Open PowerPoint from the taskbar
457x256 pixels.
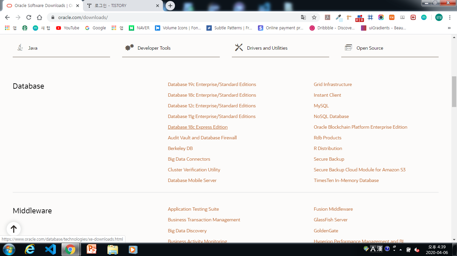(x=91, y=249)
